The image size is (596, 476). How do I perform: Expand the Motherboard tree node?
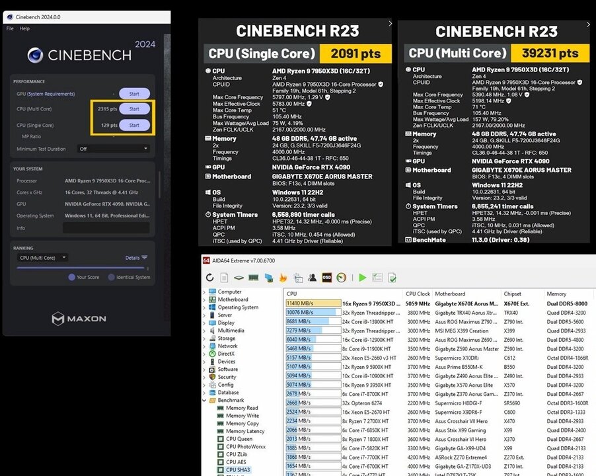[x=205, y=299]
